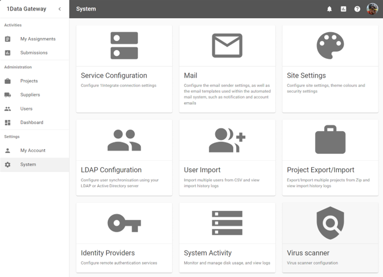Image resolution: width=383 pixels, height=277 pixels.
Task: Open My Assignments in the sidebar
Action: [38, 39]
